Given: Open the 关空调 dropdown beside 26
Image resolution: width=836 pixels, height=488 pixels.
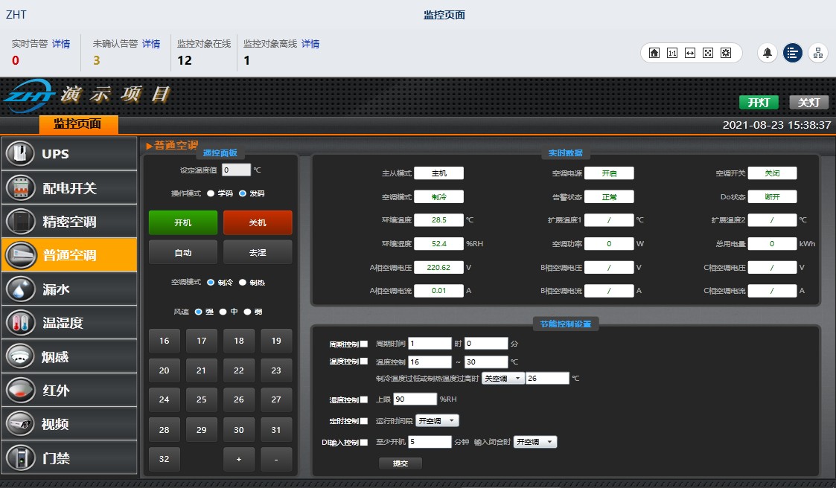Looking at the screenshot, I should click(502, 379).
